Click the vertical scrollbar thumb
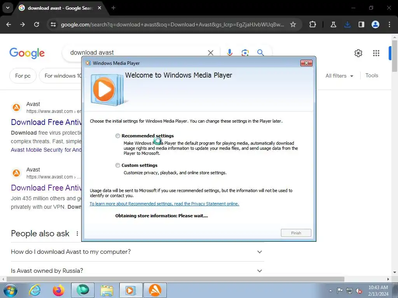 (x=395, y=56)
